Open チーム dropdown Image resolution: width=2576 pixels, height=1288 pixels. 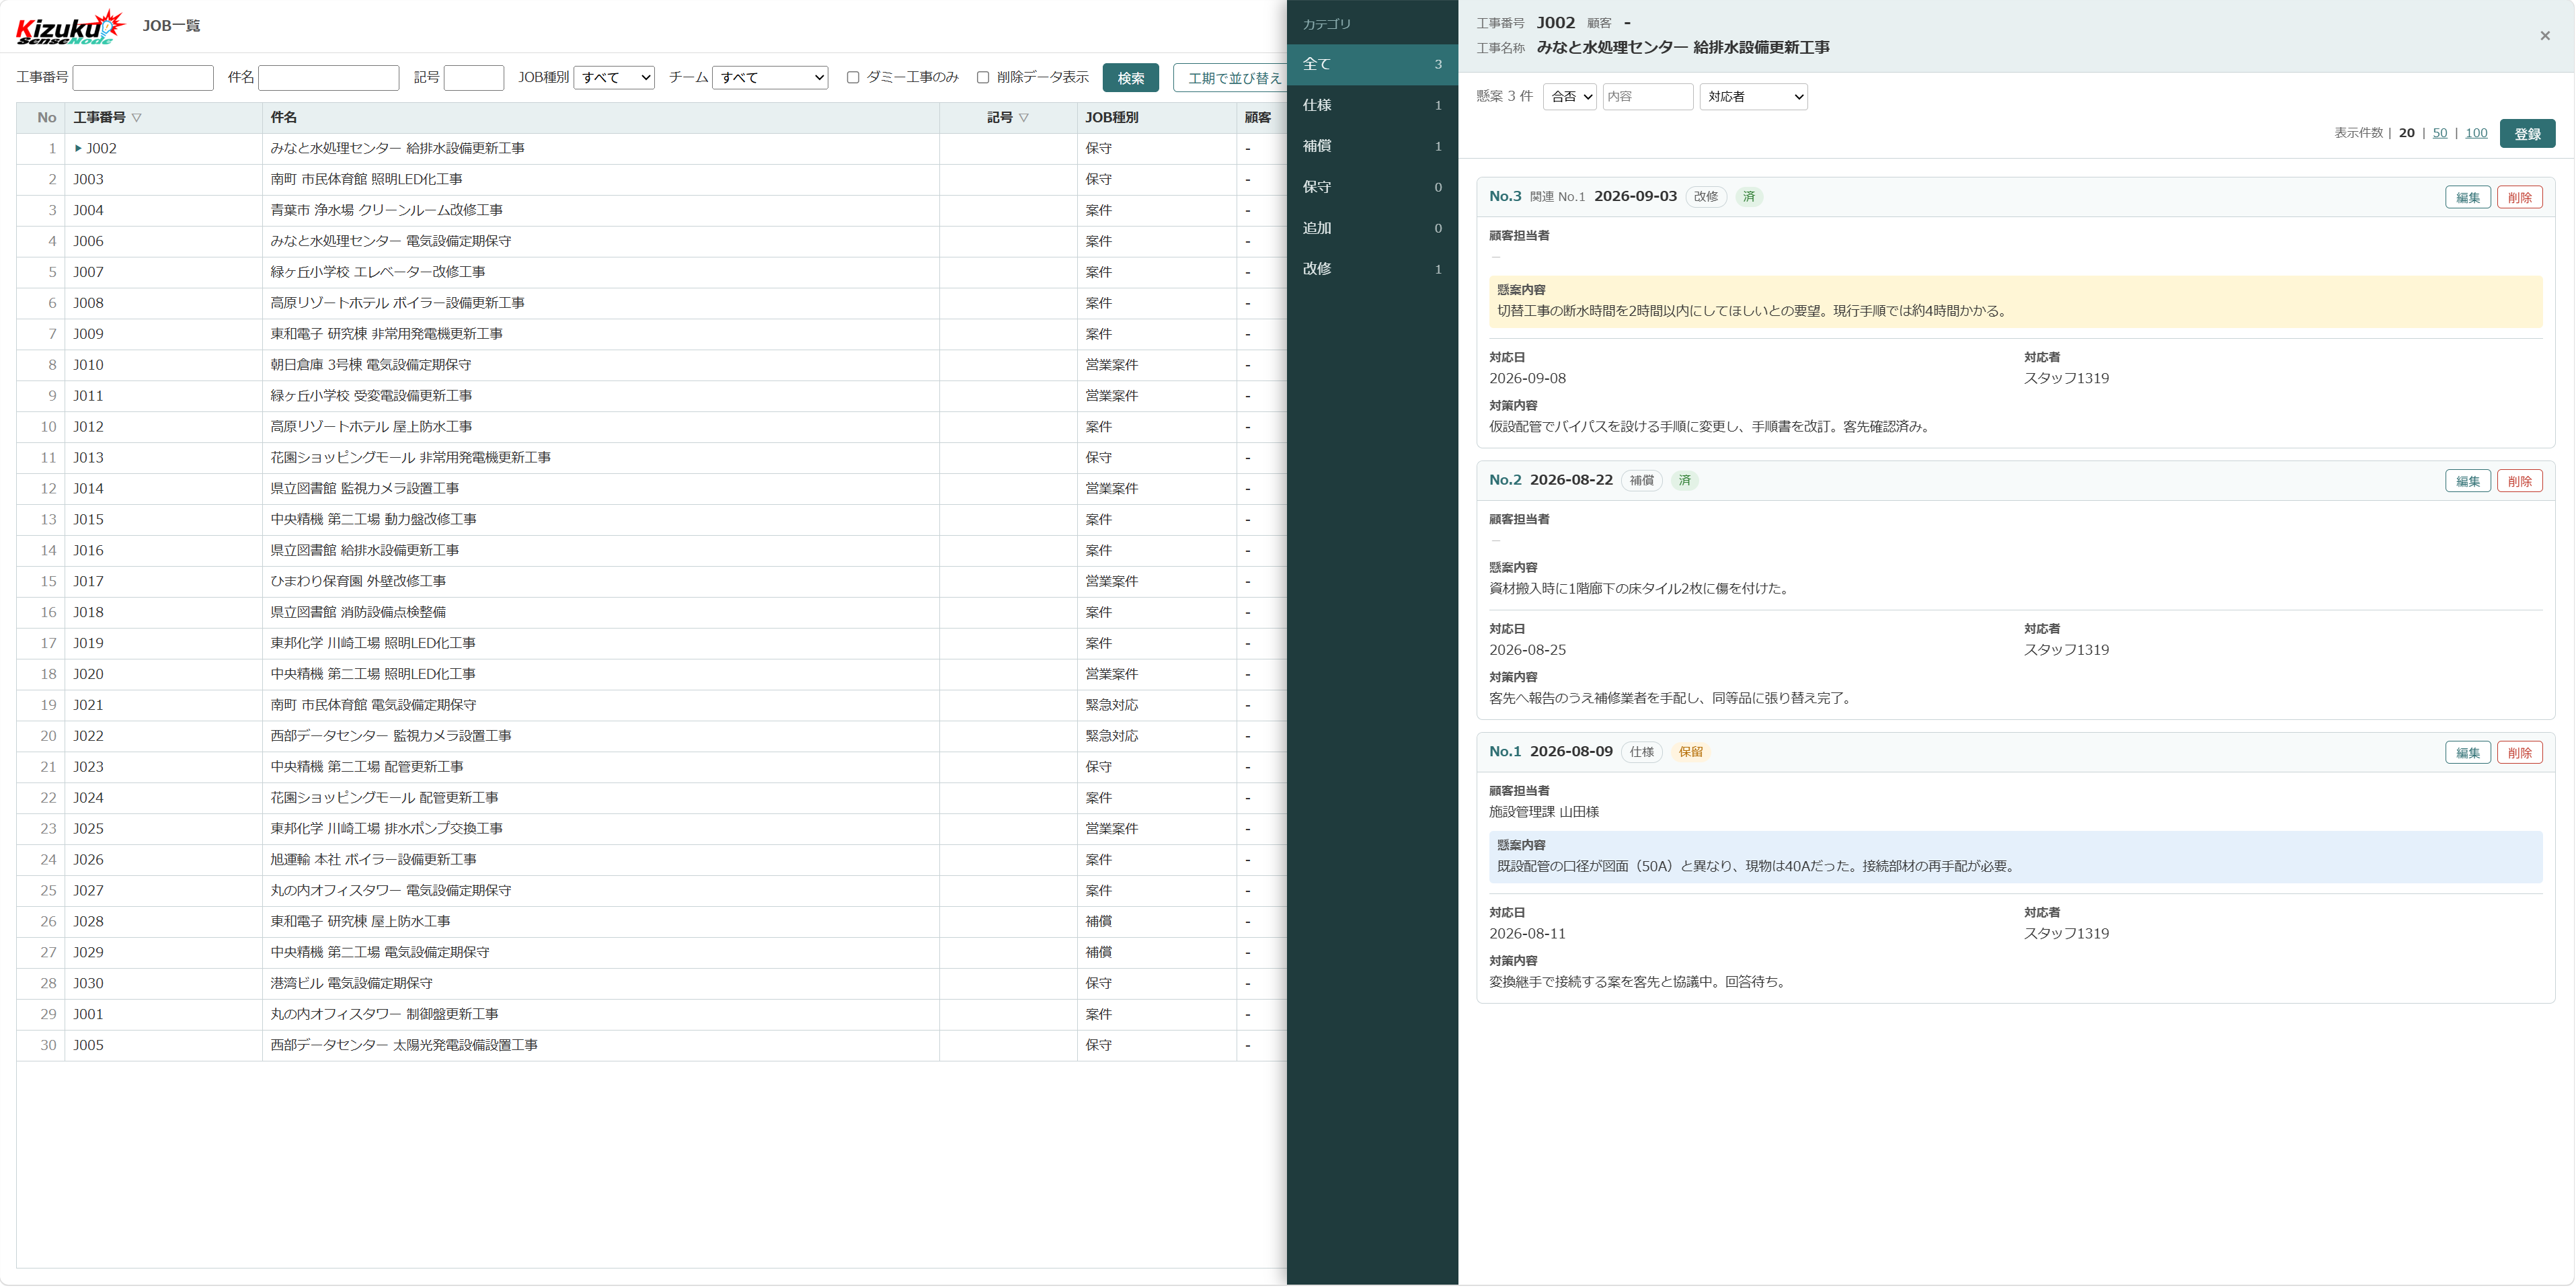770,78
